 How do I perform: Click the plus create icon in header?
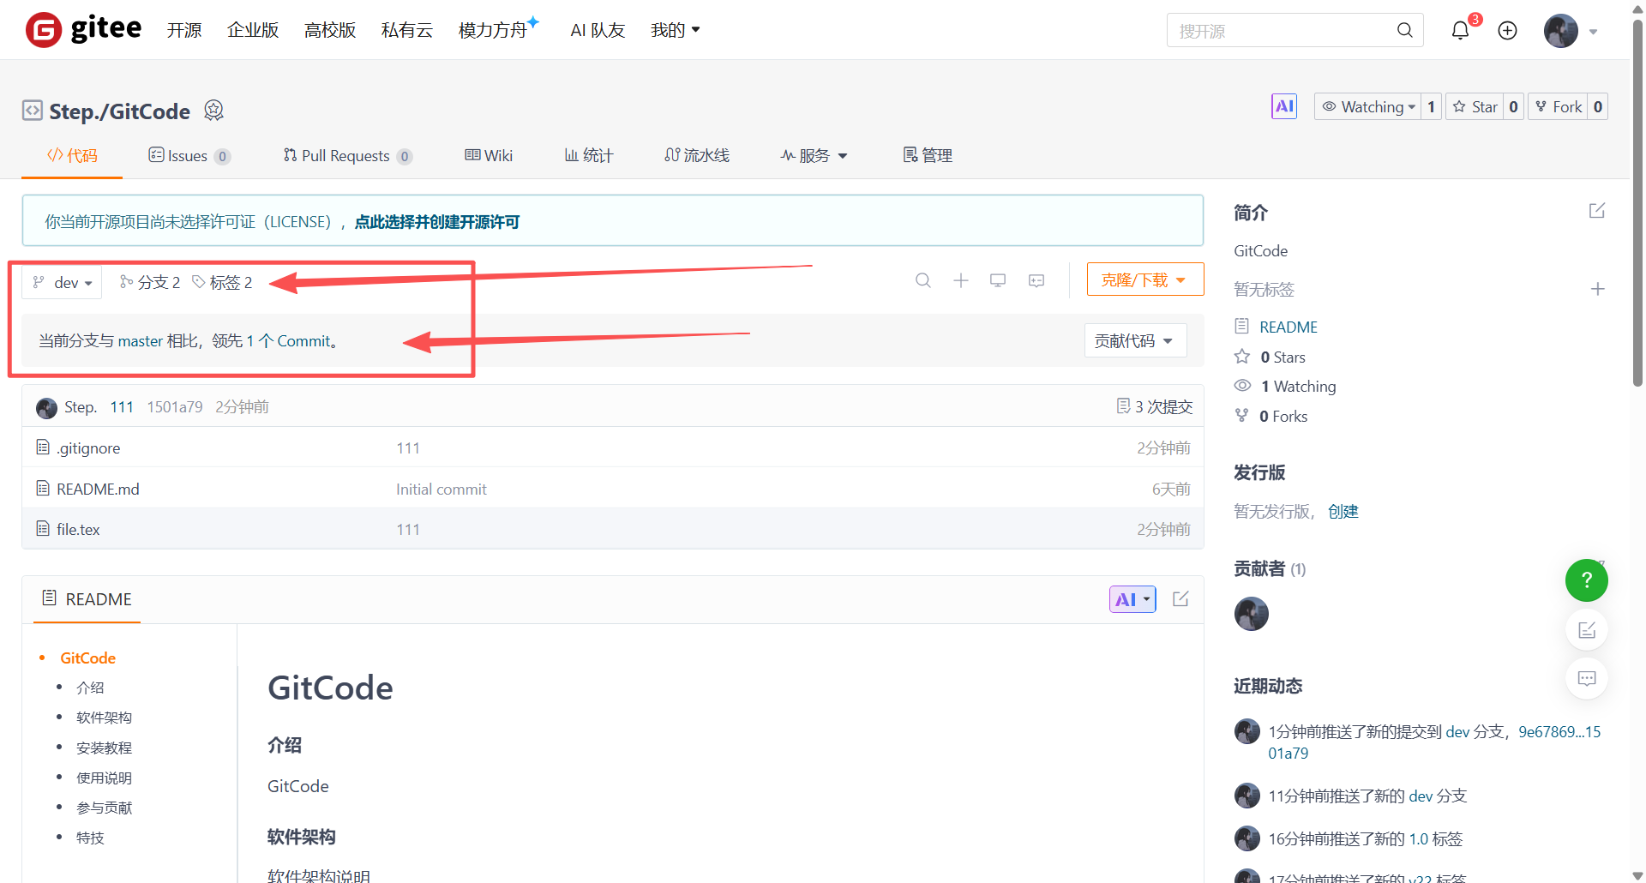(x=1507, y=31)
